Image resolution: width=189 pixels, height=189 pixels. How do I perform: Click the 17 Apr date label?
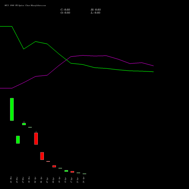click(x=71, y=180)
